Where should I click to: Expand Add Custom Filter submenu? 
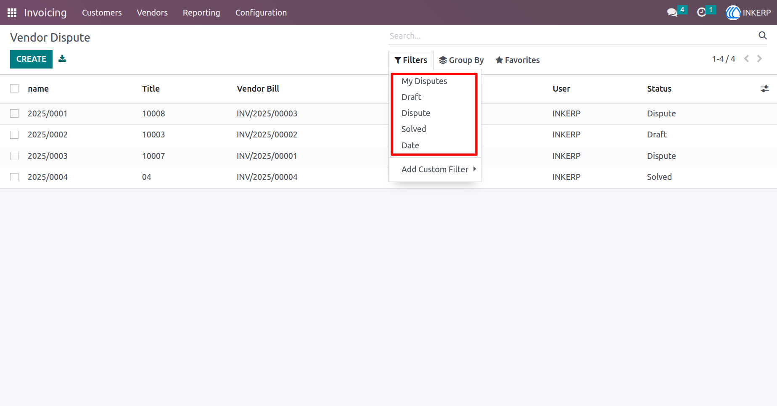tap(435, 169)
